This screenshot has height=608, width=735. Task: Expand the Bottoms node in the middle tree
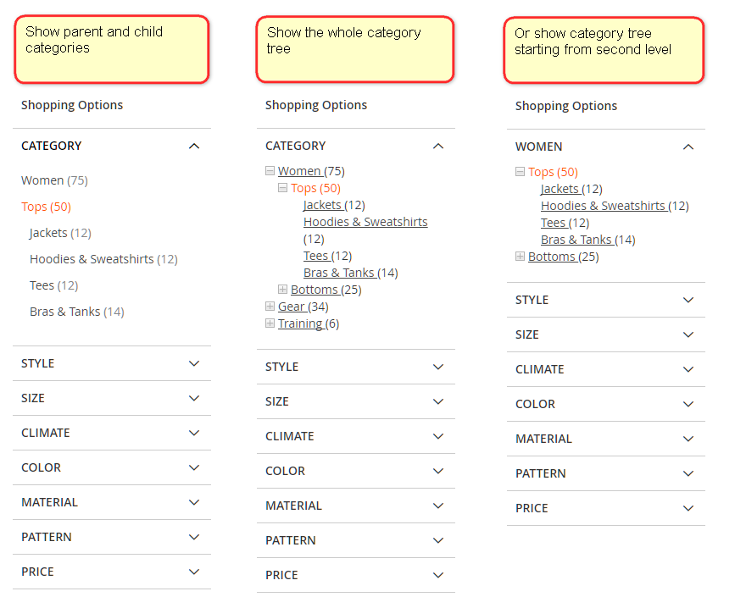pos(282,289)
